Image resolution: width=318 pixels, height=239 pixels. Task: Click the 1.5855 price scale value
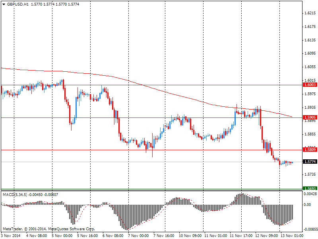[x=310, y=134]
